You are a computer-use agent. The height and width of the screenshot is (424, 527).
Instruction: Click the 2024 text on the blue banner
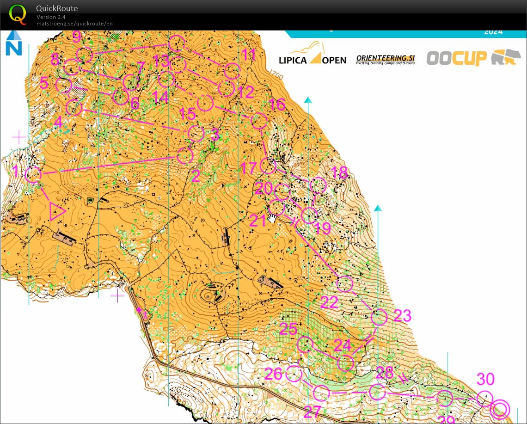tap(493, 31)
